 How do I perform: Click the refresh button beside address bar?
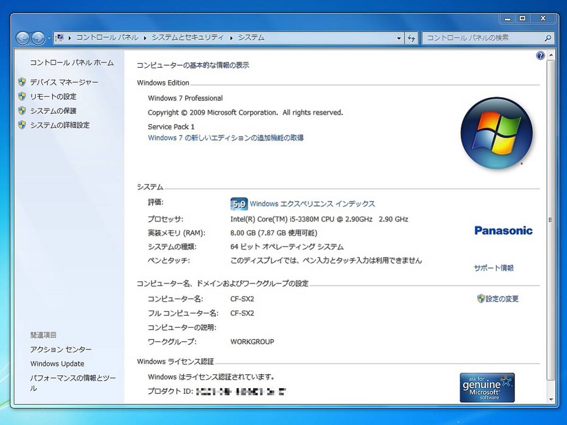click(412, 38)
